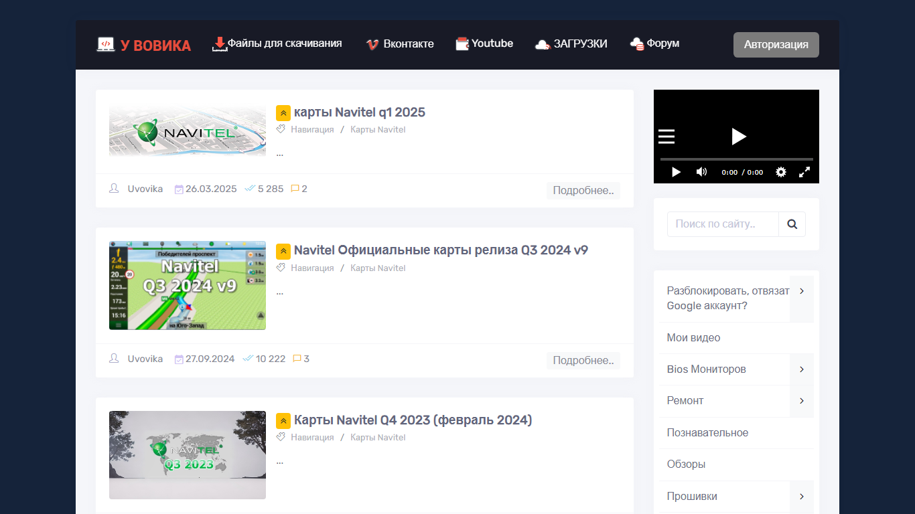915x514 pixels.
Task: Open Navitel Официальные карты релиза Q3 2024 v9 title
Action: pyautogui.click(x=441, y=250)
